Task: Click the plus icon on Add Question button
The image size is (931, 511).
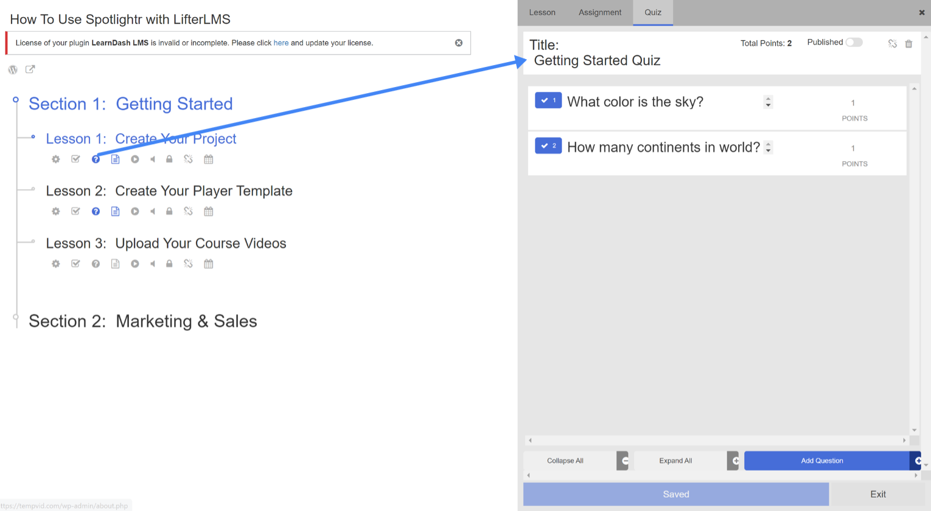Action: pyautogui.click(x=916, y=461)
